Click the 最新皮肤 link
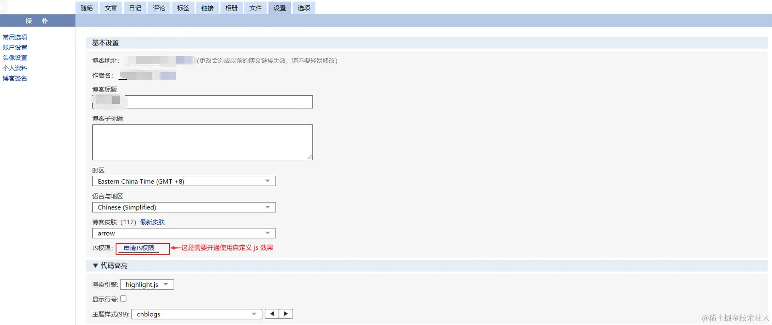The width and height of the screenshot is (772, 325). (x=152, y=222)
